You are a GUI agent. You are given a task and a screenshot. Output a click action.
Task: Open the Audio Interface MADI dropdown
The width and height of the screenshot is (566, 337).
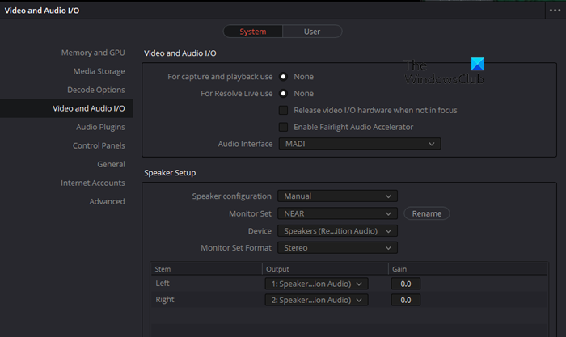pos(359,144)
